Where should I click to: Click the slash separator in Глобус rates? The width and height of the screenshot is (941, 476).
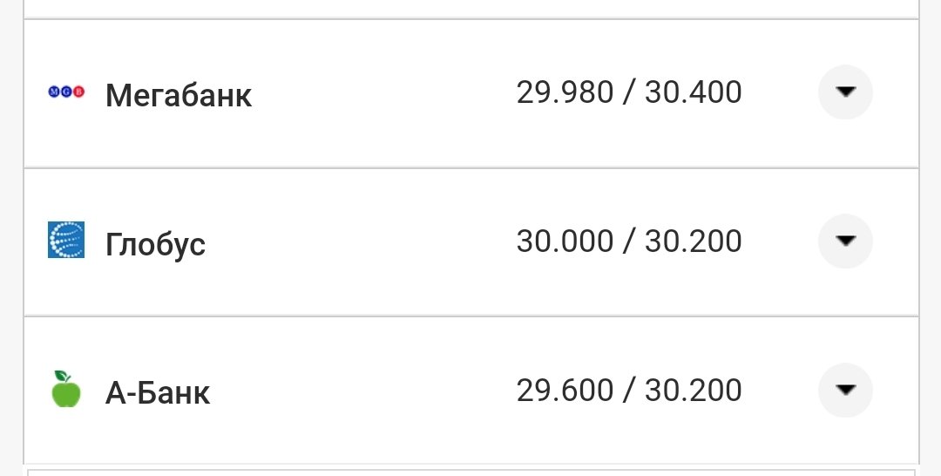click(629, 241)
